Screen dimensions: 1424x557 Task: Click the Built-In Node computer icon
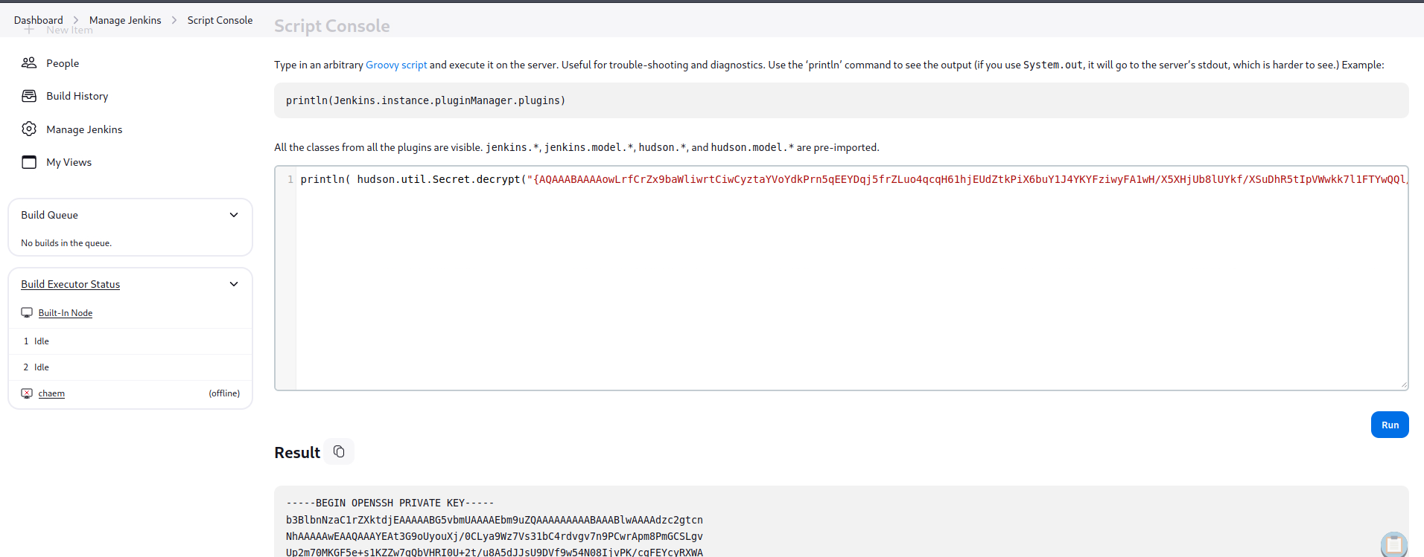click(27, 313)
